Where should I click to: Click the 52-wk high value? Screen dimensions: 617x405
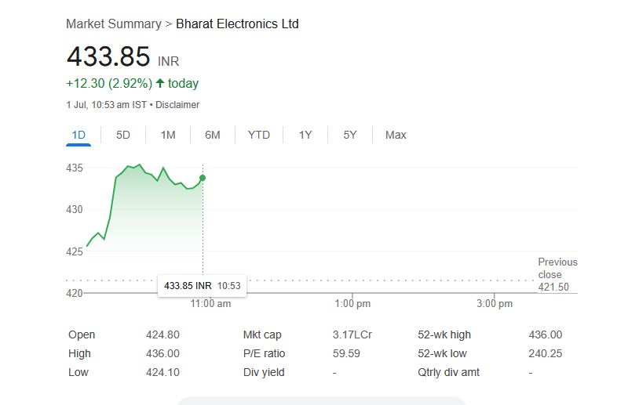(546, 334)
